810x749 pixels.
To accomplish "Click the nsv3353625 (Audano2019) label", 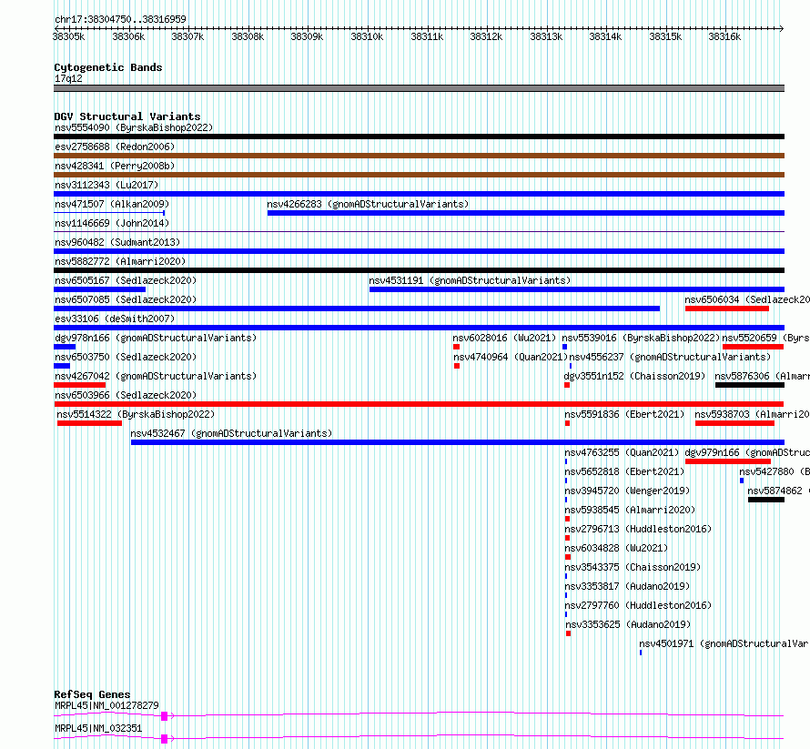I will [628, 624].
